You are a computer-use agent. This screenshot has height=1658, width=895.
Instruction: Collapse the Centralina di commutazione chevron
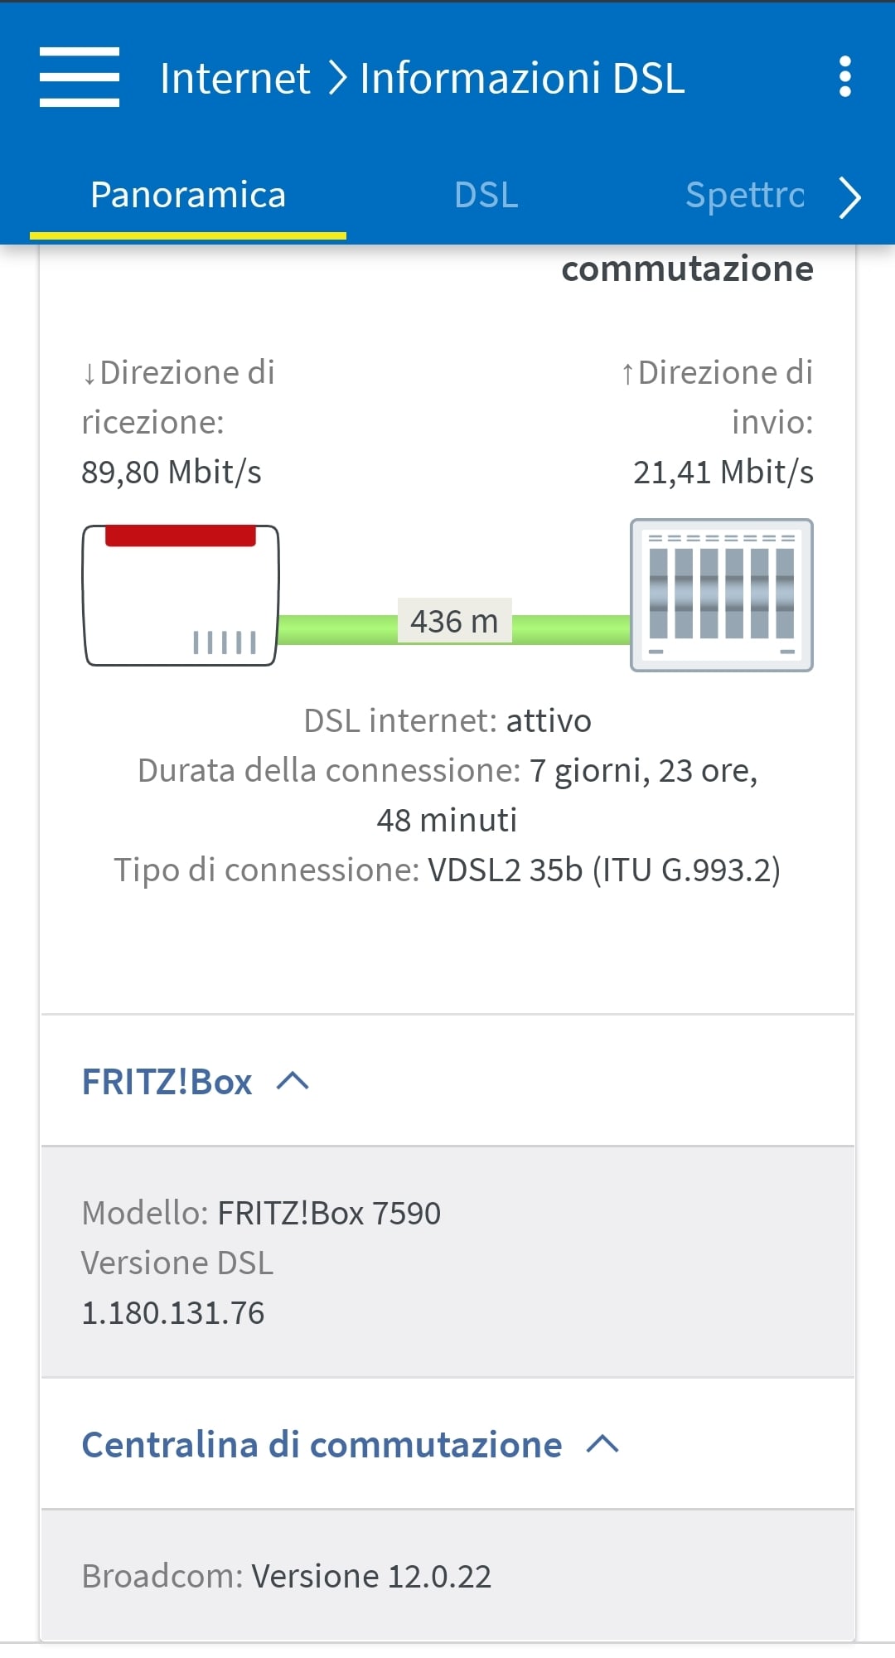click(x=602, y=1444)
